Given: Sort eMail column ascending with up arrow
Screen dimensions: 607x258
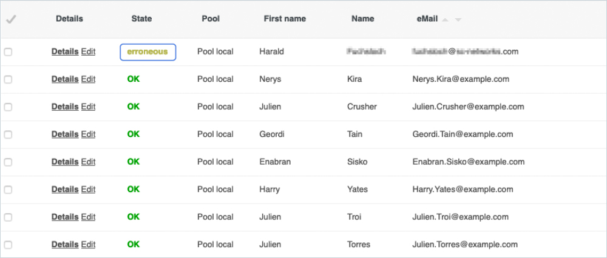Looking at the screenshot, I should (x=446, y=20).
